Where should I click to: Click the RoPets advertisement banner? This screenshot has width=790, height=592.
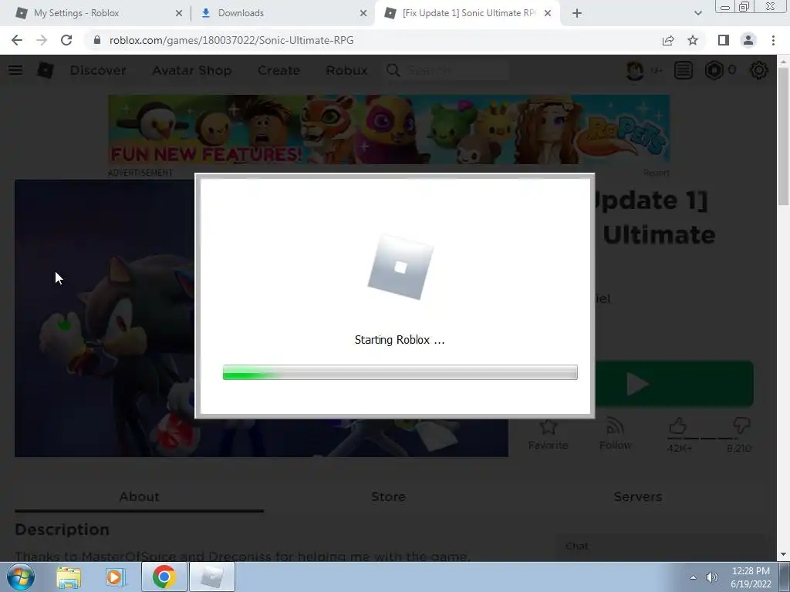click(389, 129)
